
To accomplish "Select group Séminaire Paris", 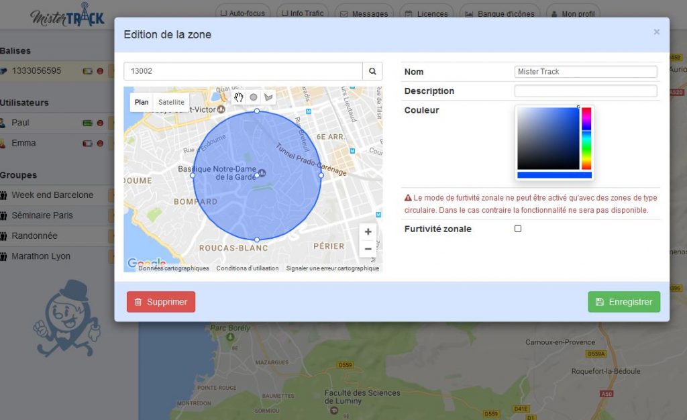I will click(42, 215).
